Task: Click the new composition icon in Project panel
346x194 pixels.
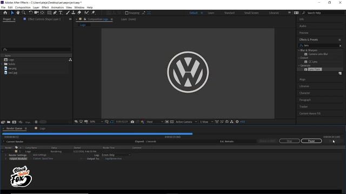Action: click(x=15, y=122)
